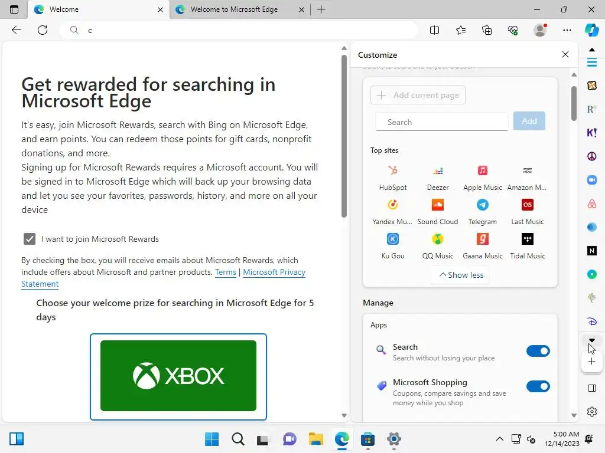This screenshot has height=453, width=605.
Task: Open Windows Settings from taskbar
Action: 394,439
